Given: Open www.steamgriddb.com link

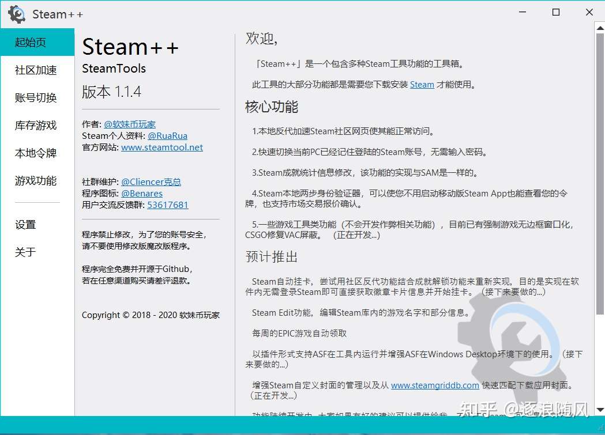Looking at the screenshot, I should (x=435, y=385).
